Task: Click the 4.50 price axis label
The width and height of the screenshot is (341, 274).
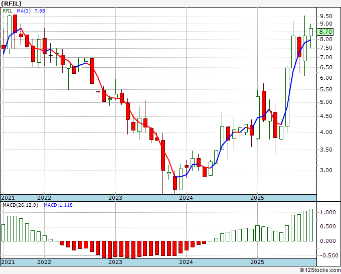Action: click(326, 116)
